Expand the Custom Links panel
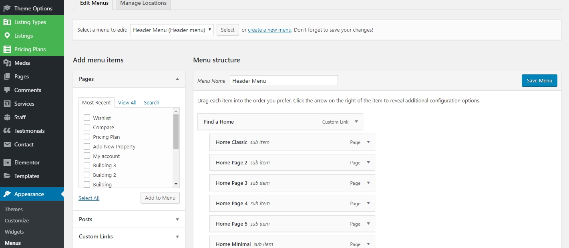569x248 pixels. point(177,236)
